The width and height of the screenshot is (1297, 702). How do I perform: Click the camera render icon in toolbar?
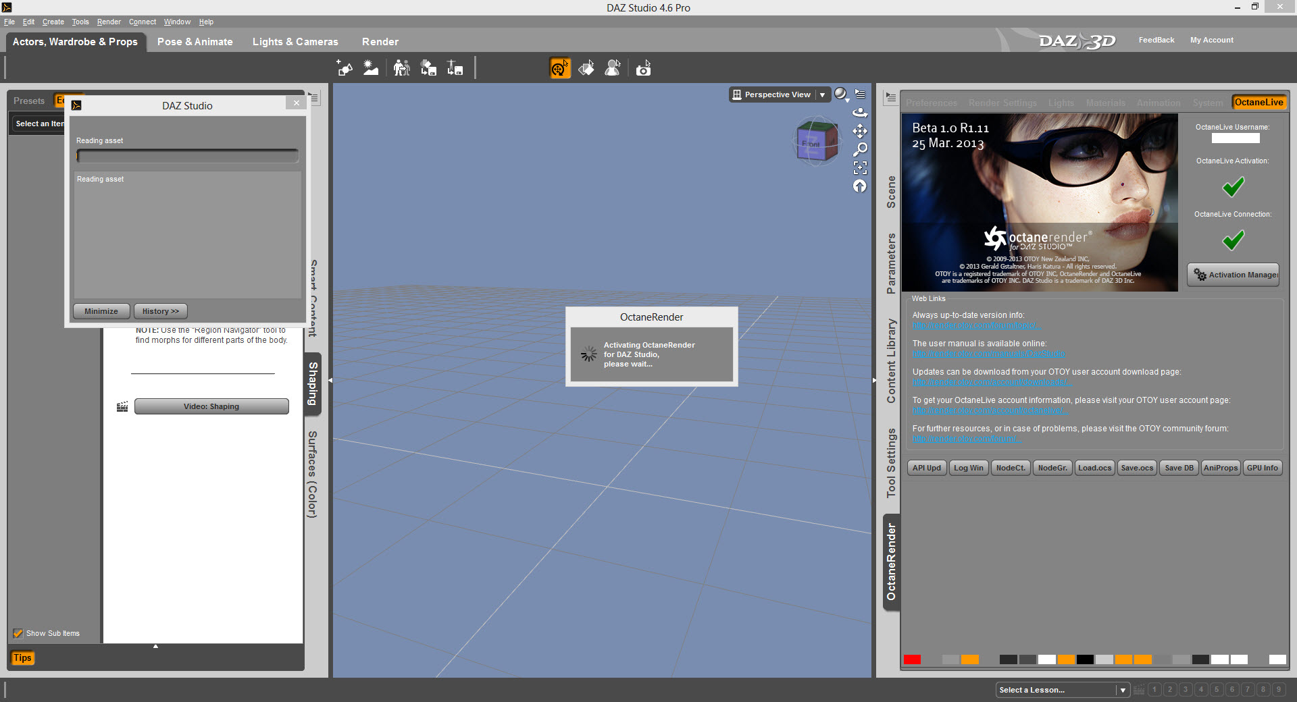[644, 68]
